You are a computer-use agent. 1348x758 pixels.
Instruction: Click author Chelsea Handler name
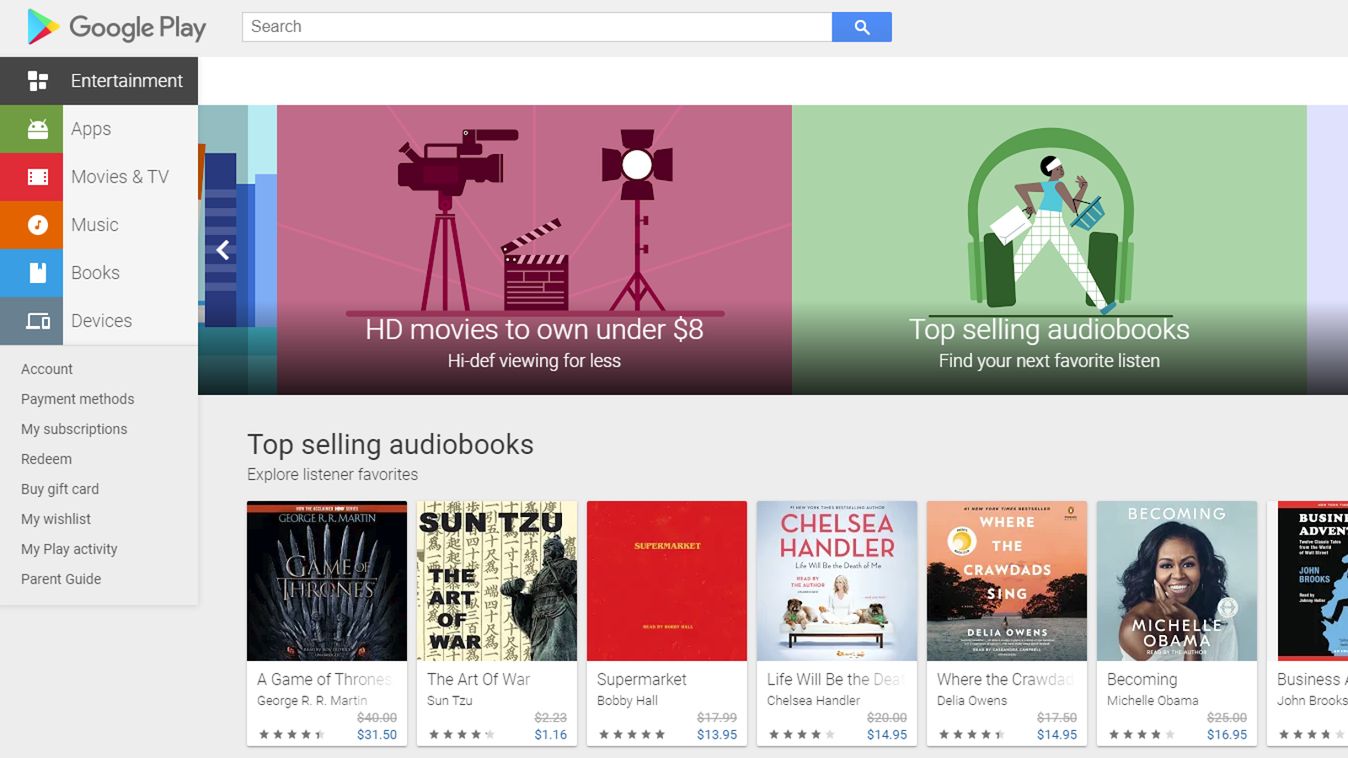[x=813, y=701]
